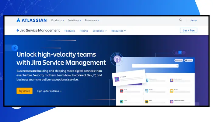This screenshot has height=122, width=213.
Task: Open the Pricing page
Action: (84, 31)
